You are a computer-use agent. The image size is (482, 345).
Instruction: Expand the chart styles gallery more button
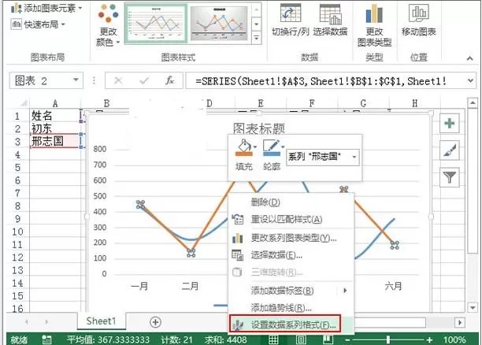(257, 38)
